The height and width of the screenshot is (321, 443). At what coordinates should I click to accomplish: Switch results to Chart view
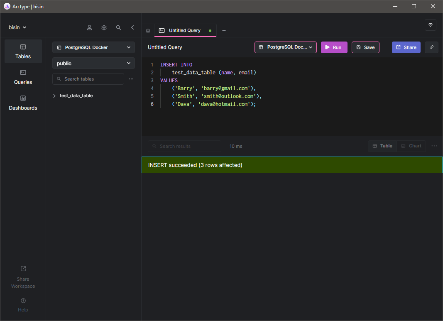point(411,146)
